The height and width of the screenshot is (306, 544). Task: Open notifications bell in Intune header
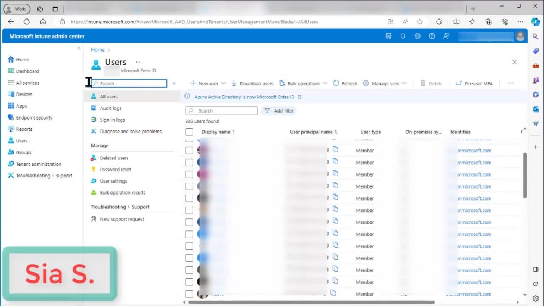pos(403,36)
